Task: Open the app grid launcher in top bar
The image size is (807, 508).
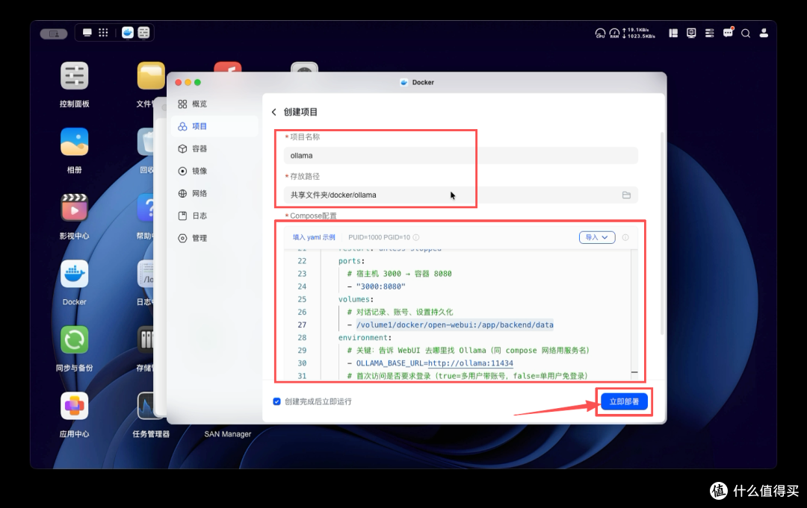Action: pyautogui.click(x=103, y=33)
